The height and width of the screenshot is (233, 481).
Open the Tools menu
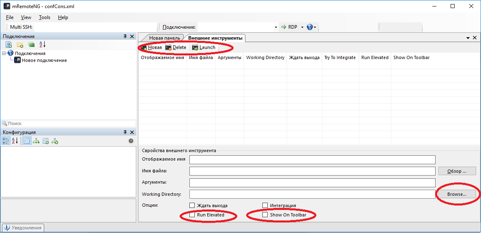click(45, 17)
